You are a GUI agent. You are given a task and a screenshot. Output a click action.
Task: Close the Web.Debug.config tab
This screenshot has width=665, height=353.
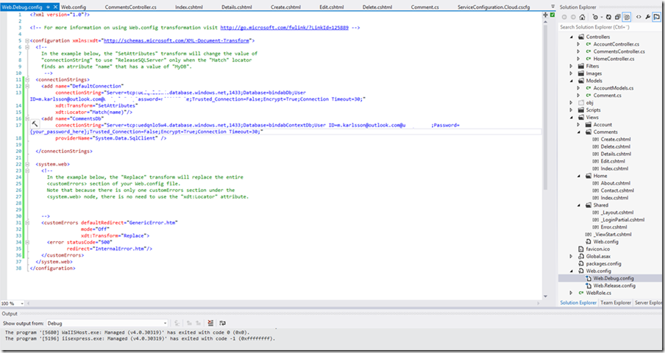[x=56, y=7]
